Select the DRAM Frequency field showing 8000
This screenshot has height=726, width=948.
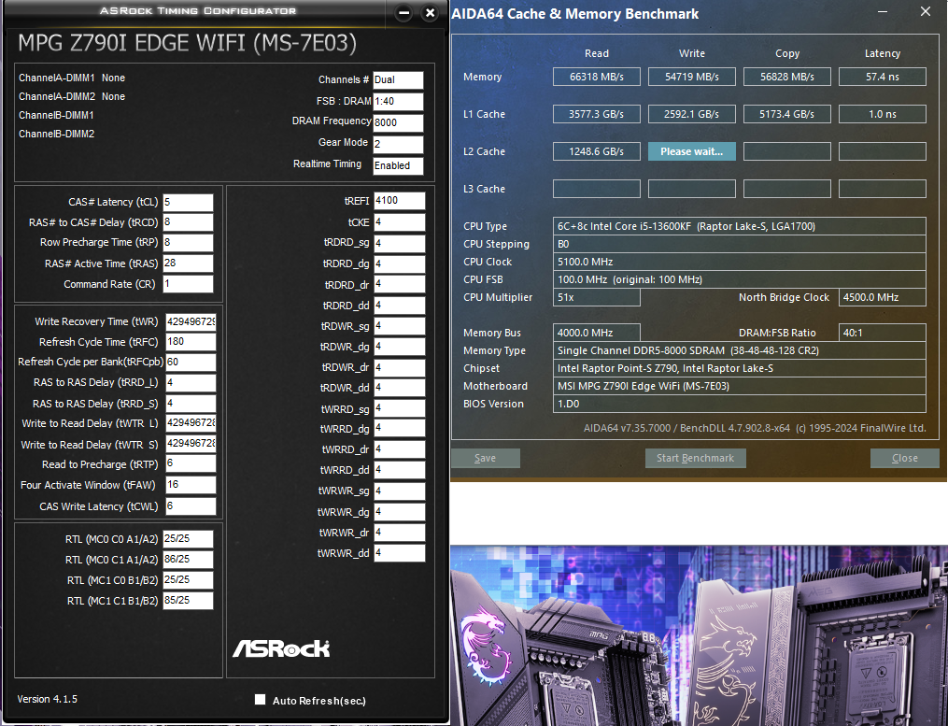point(398,122)
